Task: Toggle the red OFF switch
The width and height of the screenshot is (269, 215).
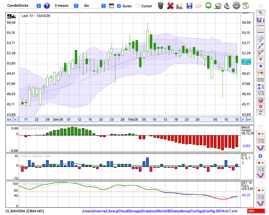Action: pyautogui.click(x=256, y=211)
